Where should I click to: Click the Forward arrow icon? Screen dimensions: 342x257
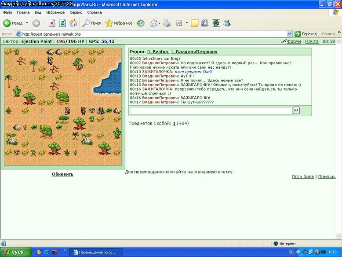pos(36,23)
